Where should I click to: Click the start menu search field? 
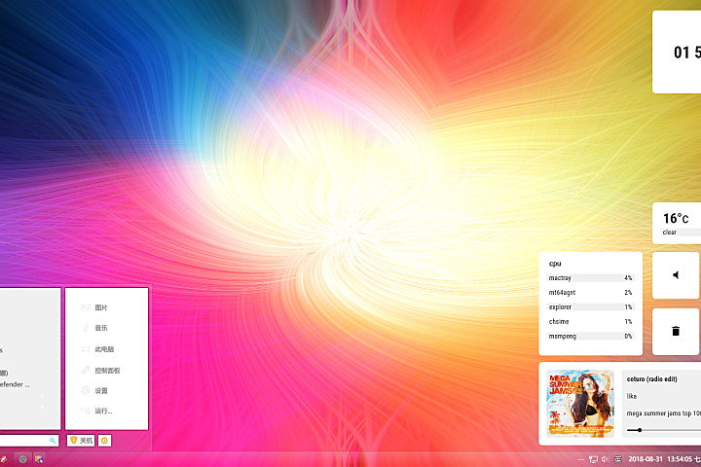(x=24, y=441)
